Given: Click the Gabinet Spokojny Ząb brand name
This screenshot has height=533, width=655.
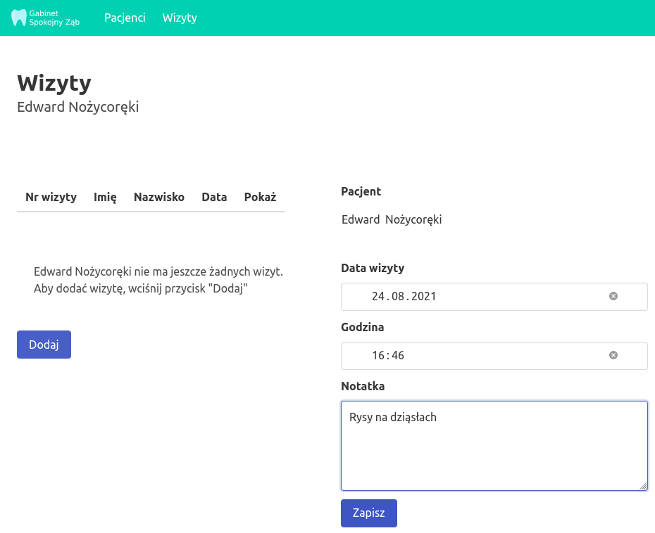Looking at the screenshot, I should (x=54, y=18).
